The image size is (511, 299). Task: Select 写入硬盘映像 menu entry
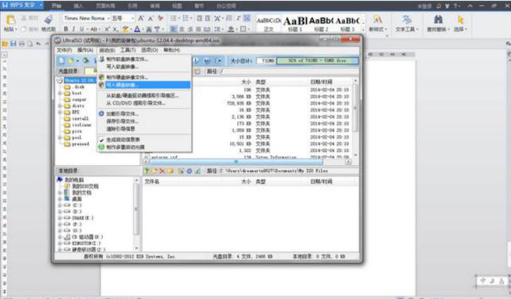[x=122, y=84]
